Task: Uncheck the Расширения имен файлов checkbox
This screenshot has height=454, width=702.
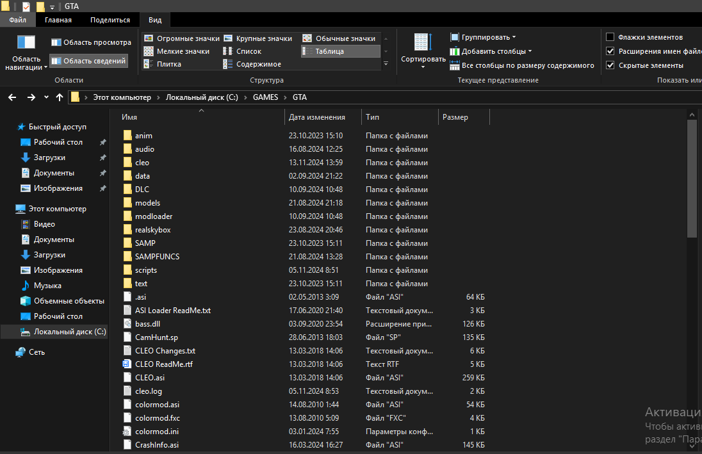Action: [610, 51]
